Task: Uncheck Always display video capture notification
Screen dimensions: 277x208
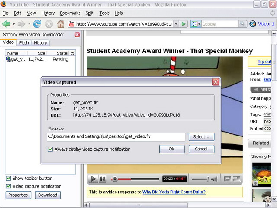Action: [x=50, y=149]
